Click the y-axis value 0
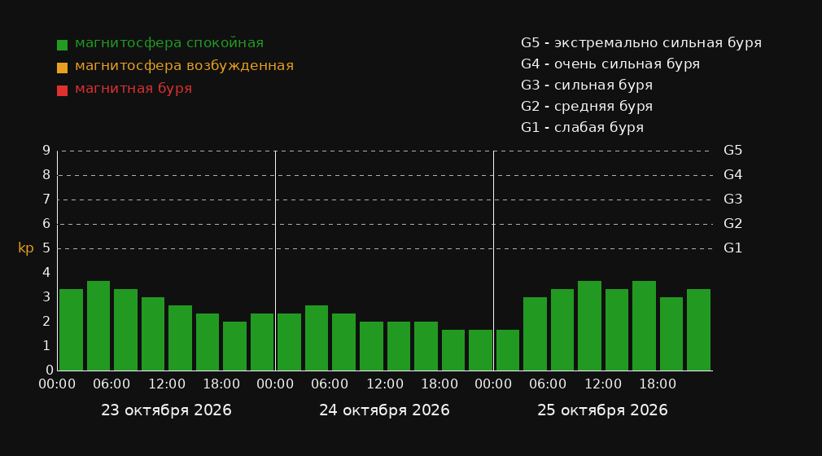Image resolution: width=822 pixels, height=456 pixels. point(50,370)
